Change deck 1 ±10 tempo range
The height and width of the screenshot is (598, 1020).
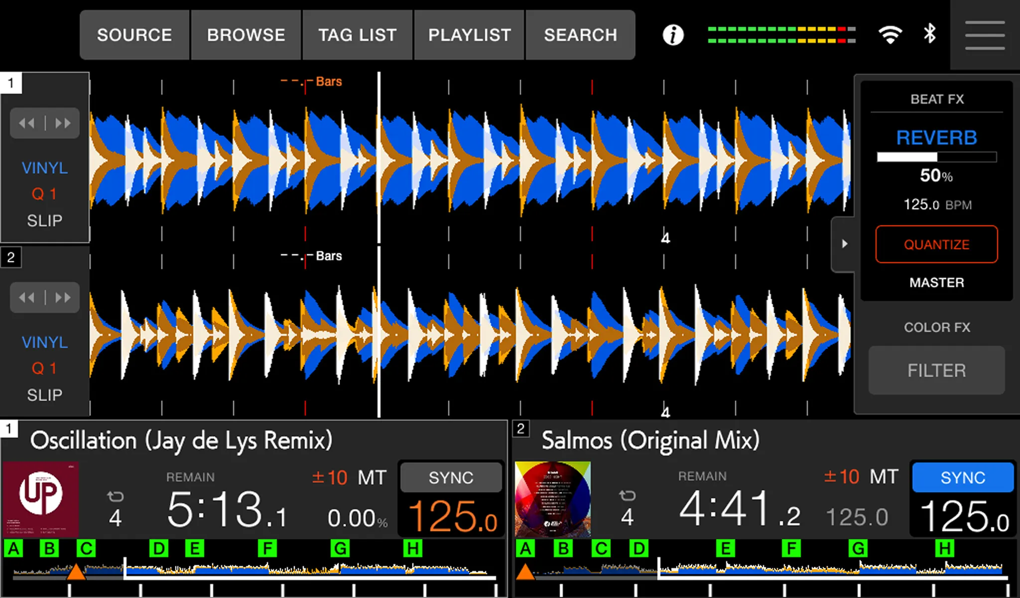pyautogui.click(x=330, y=477)
